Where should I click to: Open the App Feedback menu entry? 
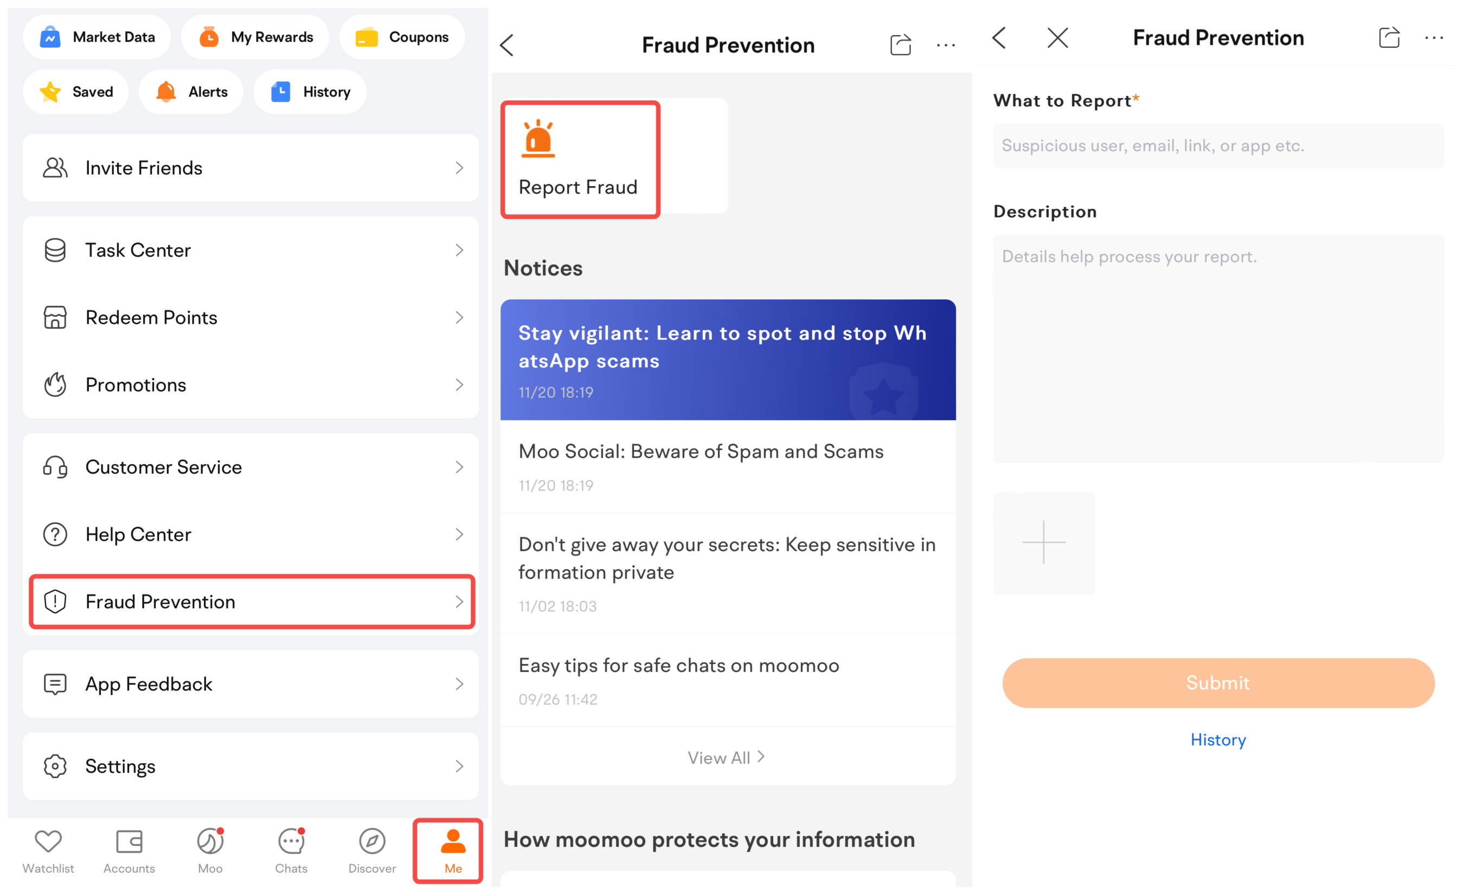(252, 683)
